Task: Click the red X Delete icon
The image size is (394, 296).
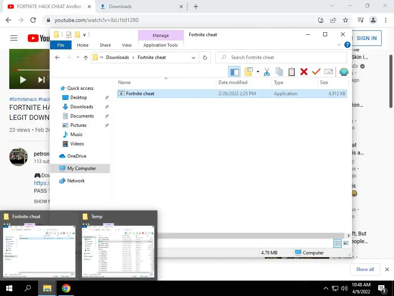Action: [x=304, y=72]
